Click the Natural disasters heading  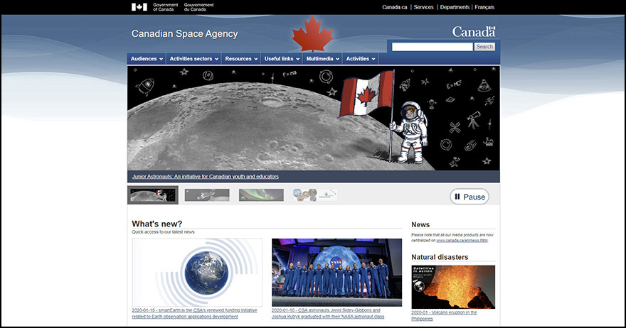440,257
